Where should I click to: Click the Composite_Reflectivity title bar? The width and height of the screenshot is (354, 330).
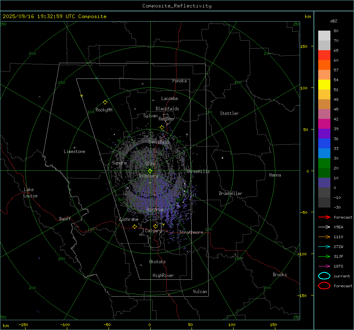pyautogui.click(x=177, y=6)
